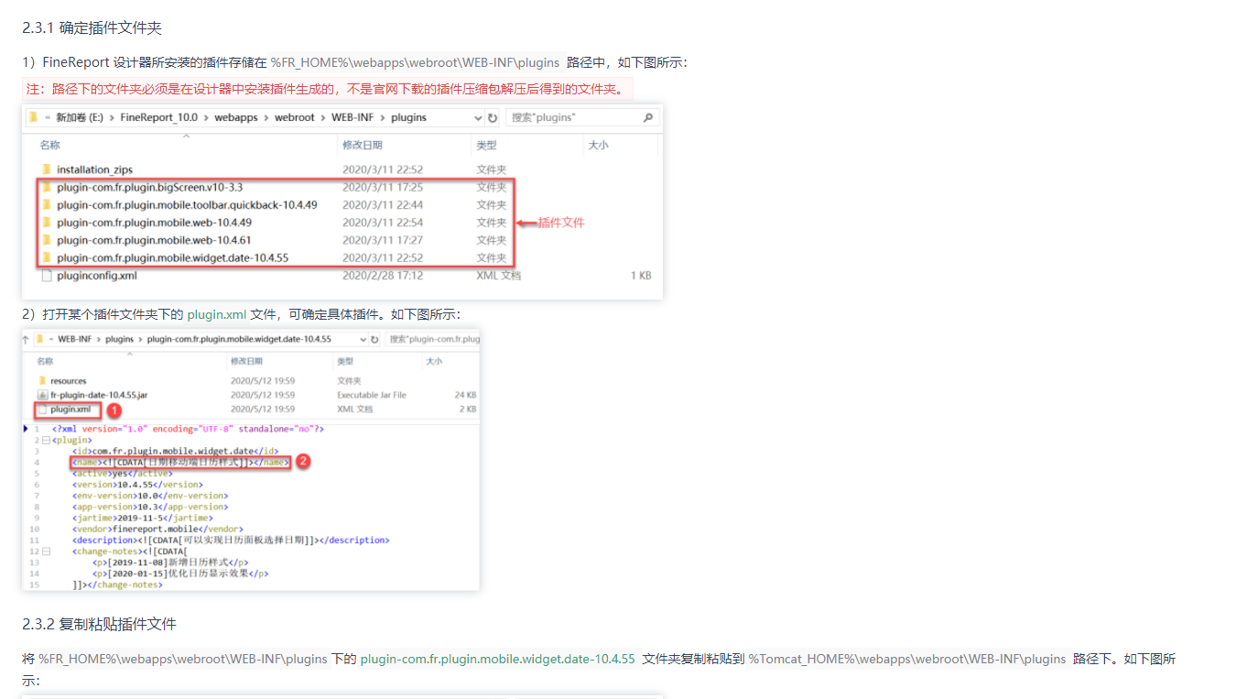This screenshot has height=699, width=1236.
Task: Click the fr-plugin-date-10.4.55.jar file icon
Action: 42,395
